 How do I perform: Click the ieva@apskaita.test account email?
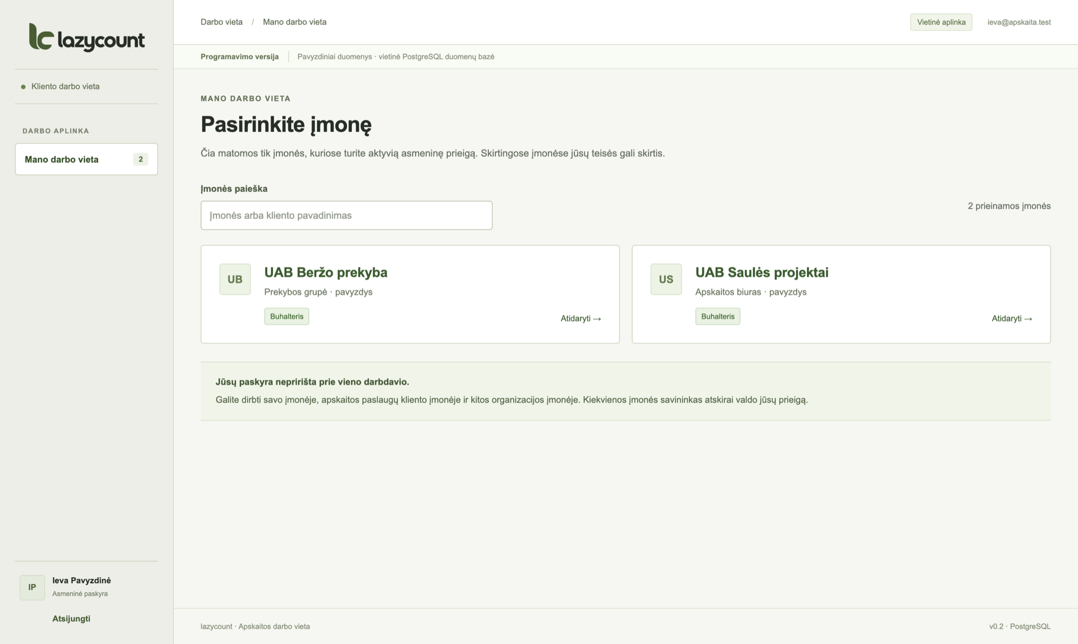(x=1019, y=22)
